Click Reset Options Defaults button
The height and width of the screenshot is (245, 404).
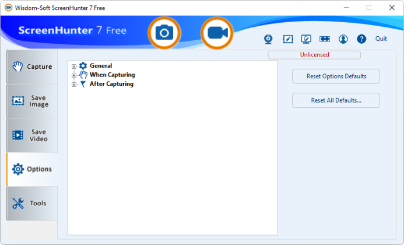coord(336,76)
